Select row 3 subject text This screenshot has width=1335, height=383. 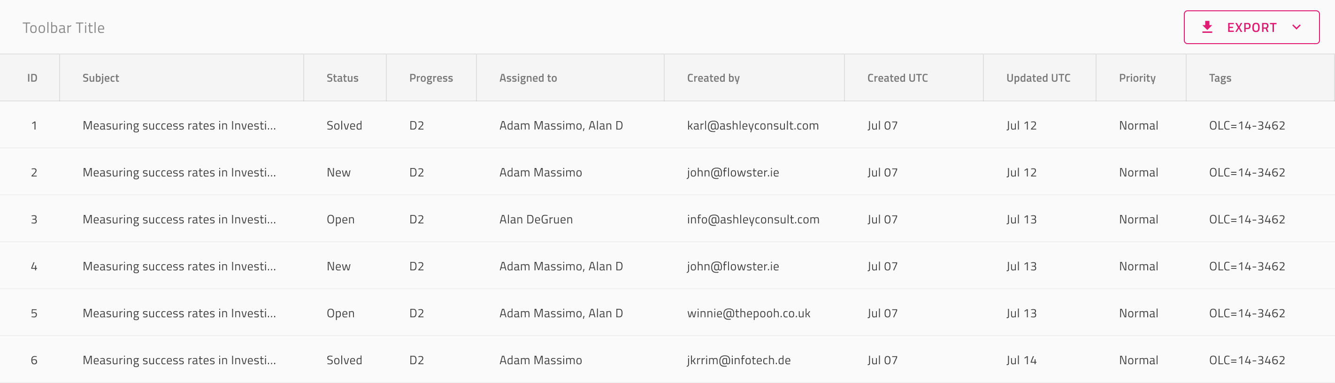pyautogui.click(x=179, y=219)
